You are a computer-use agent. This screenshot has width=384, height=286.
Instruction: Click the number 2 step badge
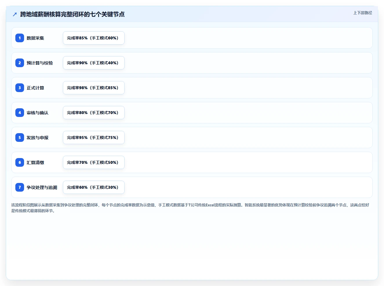[x=20, y=63]
